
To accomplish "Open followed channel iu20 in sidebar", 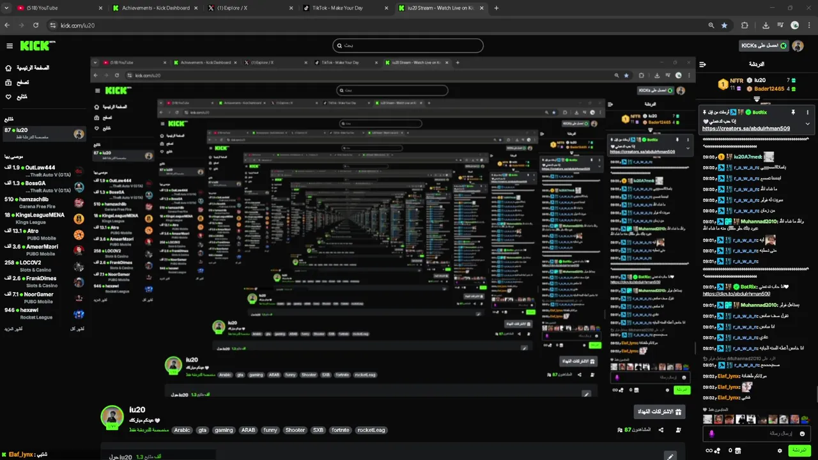I will pos(43,134).
